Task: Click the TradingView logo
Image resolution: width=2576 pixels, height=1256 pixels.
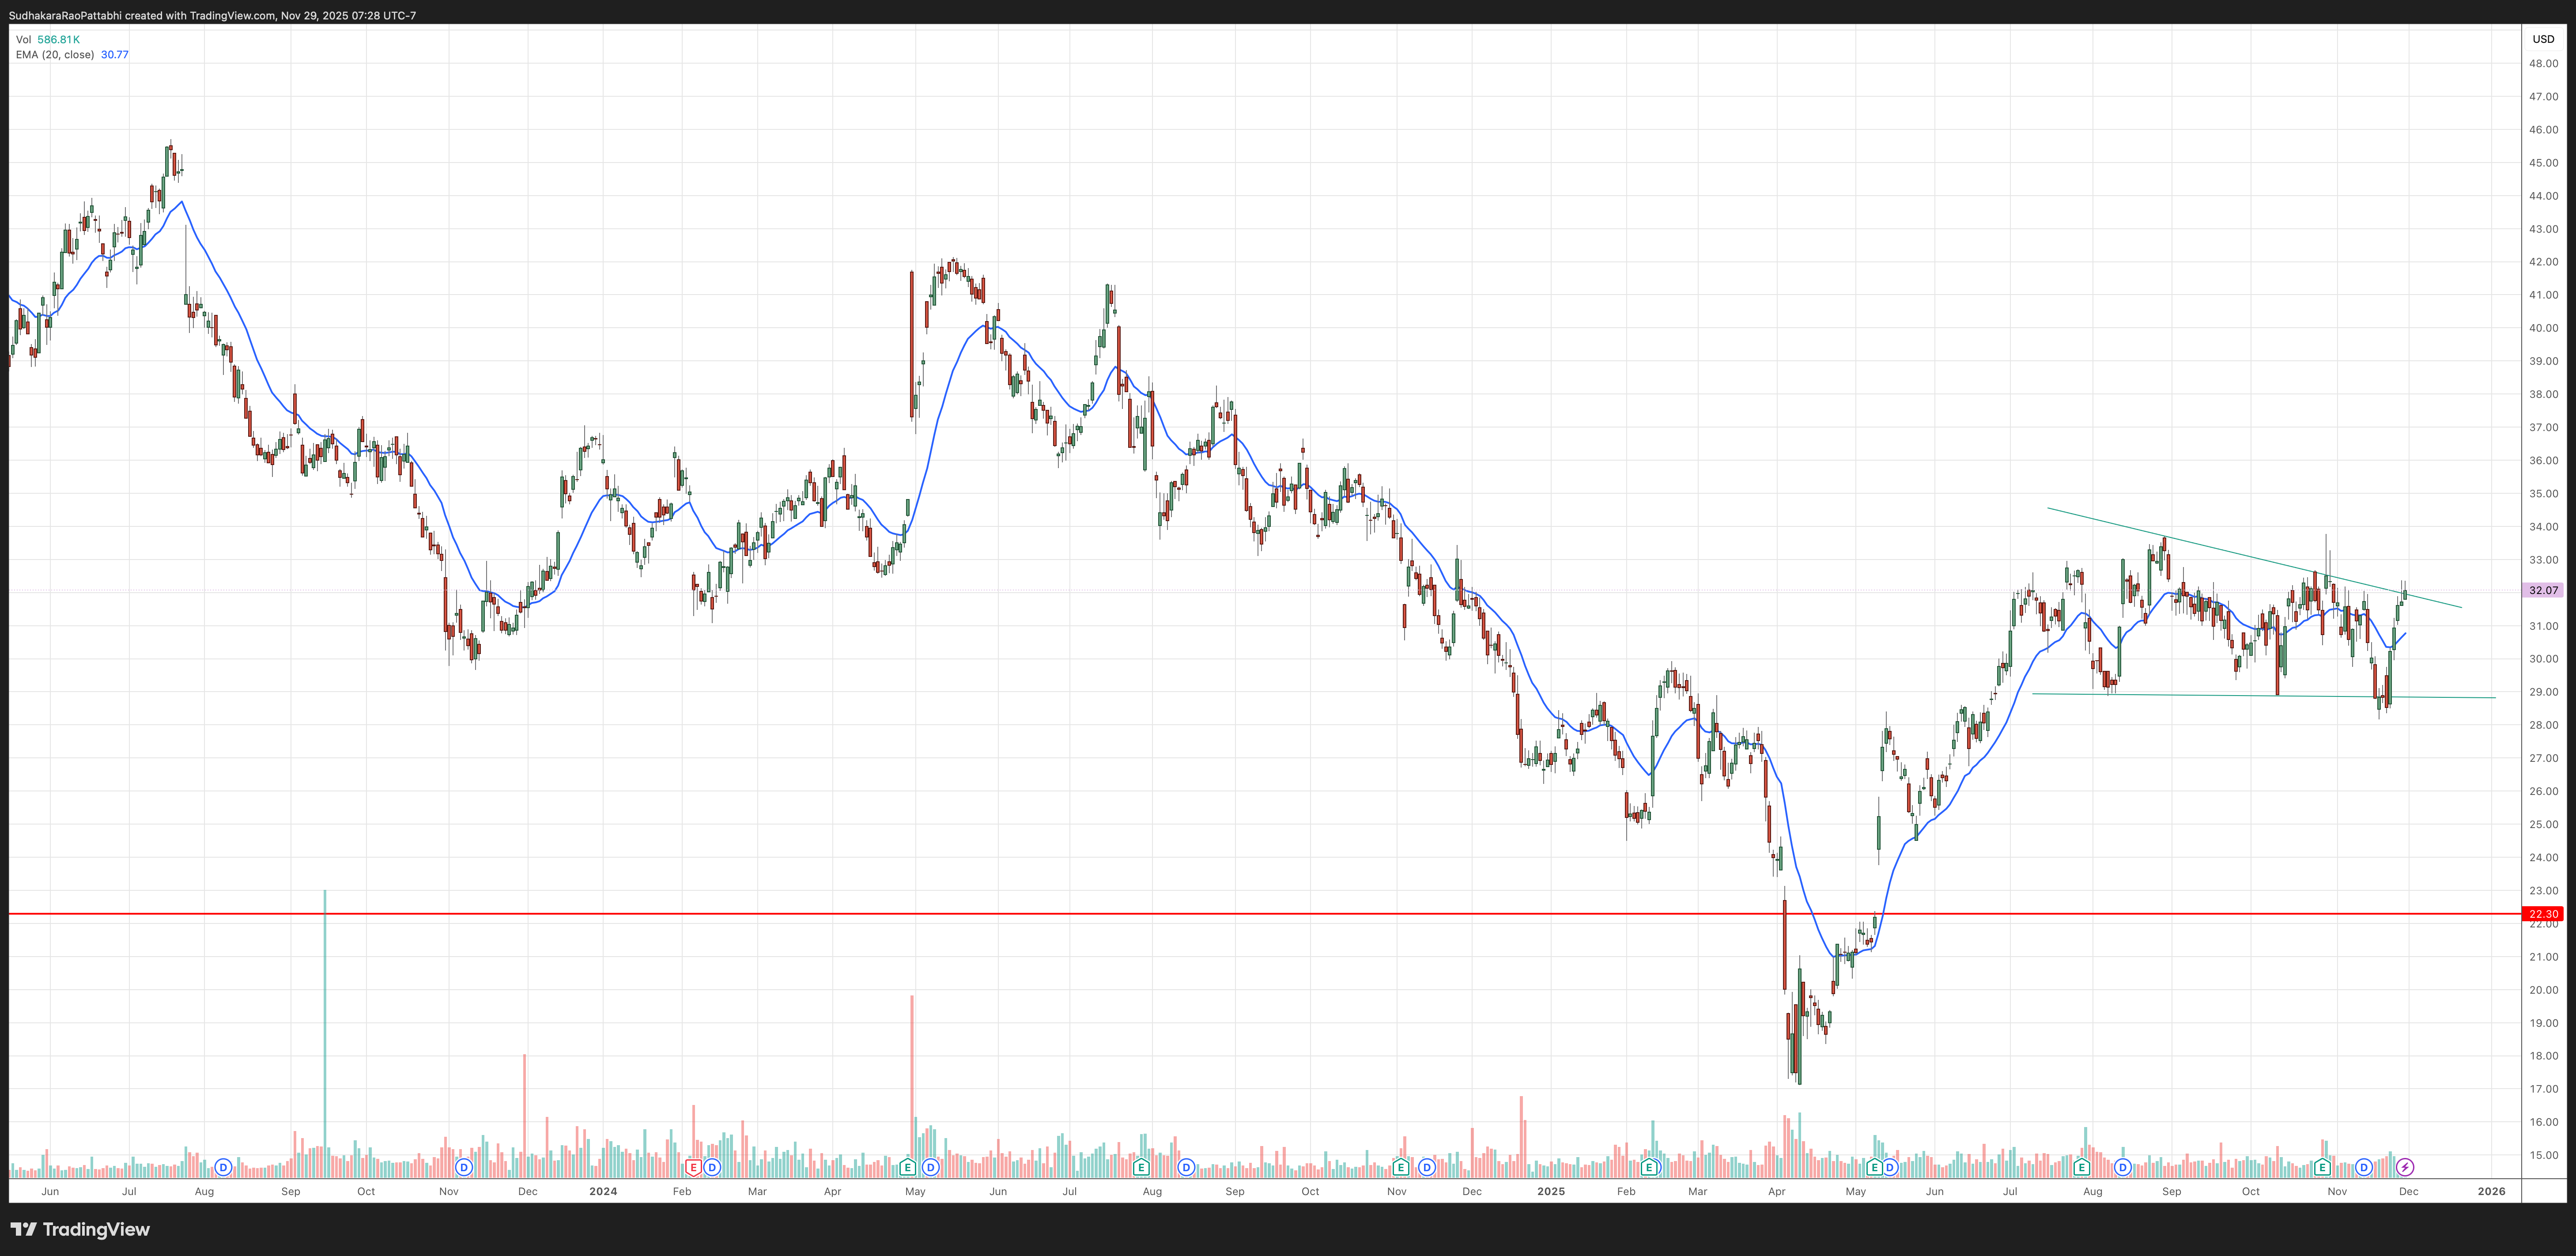Action: [x=80, y=1229]
